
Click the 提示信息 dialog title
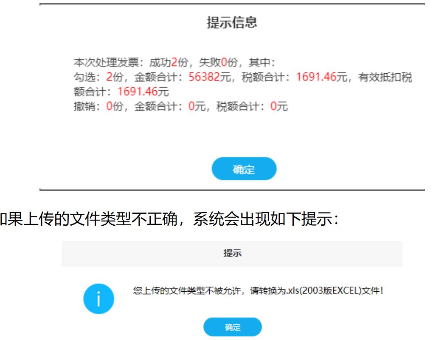point(232,22)
